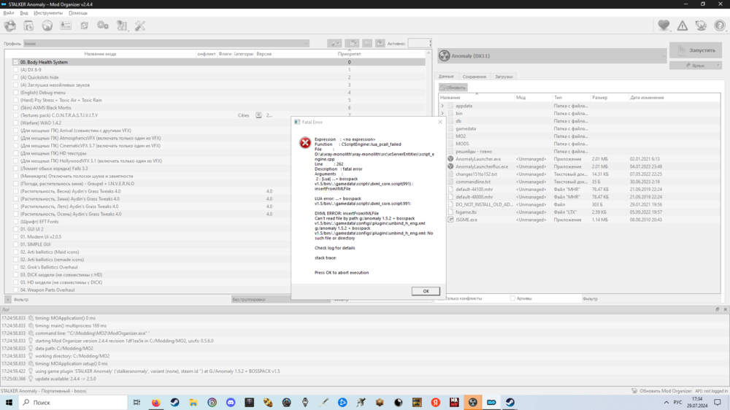
Task: Open Steam from the Windows taskbar
Action: [174, 403]
